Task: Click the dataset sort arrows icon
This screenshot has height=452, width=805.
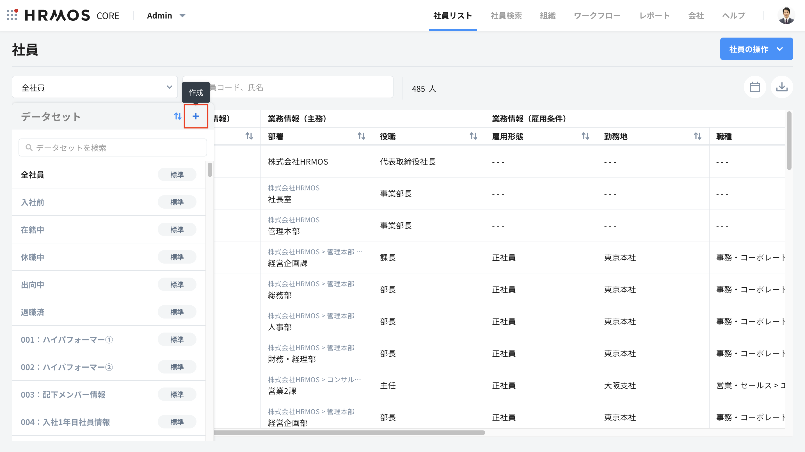Action: click(177, 116)
